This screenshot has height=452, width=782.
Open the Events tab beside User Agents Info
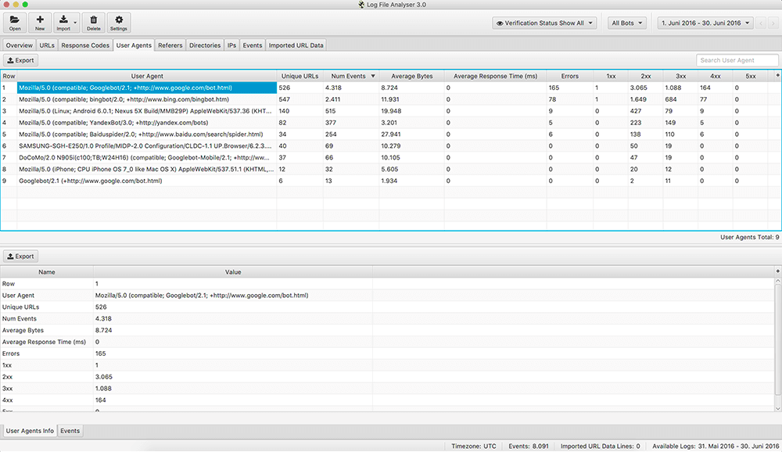point(70,431)
